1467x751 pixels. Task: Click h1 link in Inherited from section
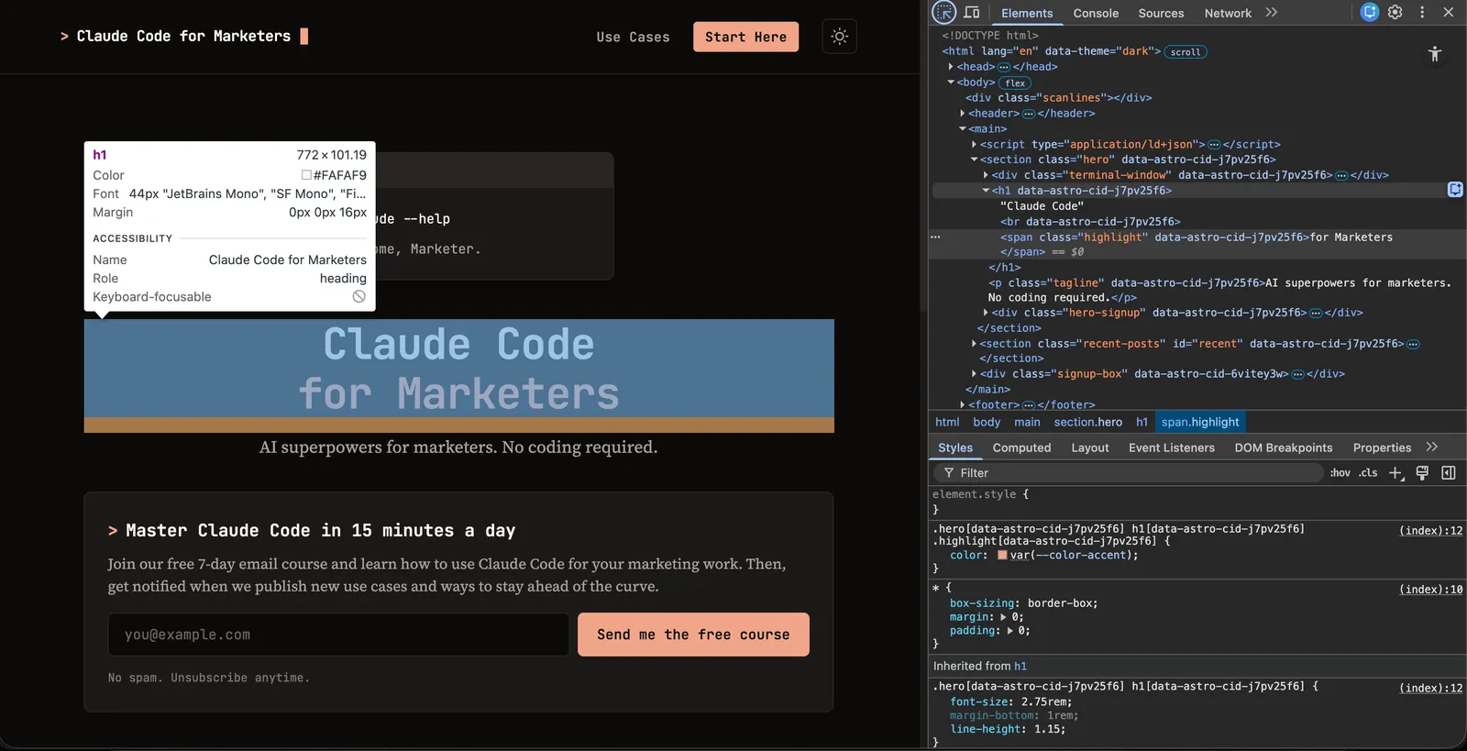1020,666
